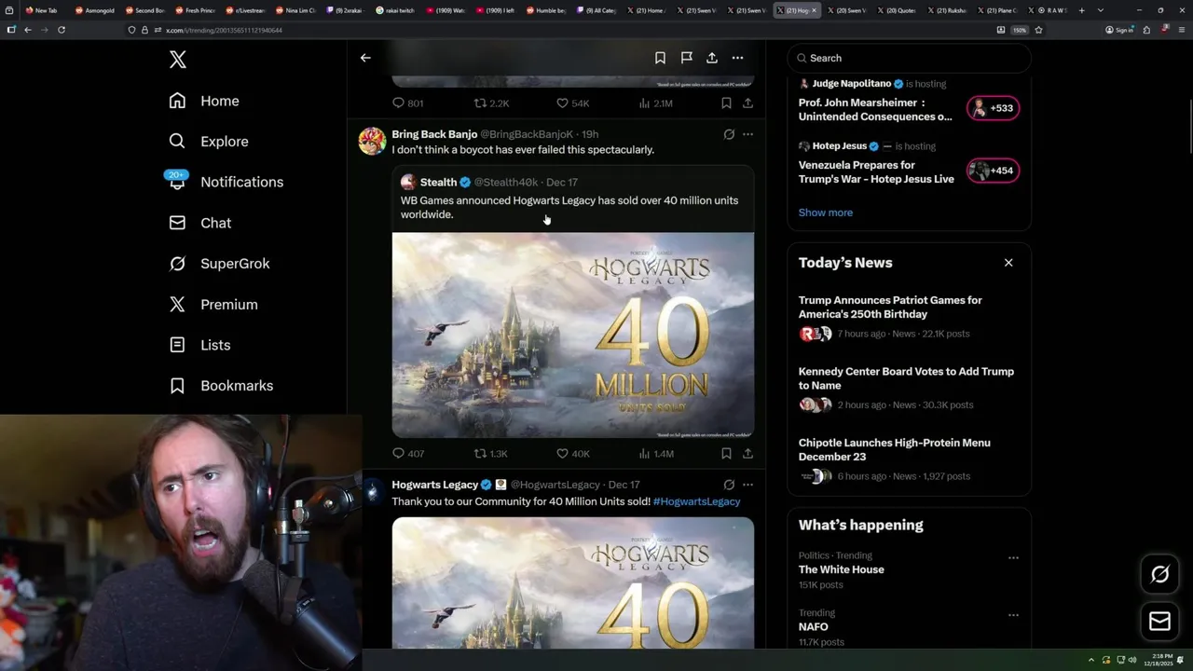Repost the post with 1.3K reposts
The image size is (1193, 671).
coord(491,454)
